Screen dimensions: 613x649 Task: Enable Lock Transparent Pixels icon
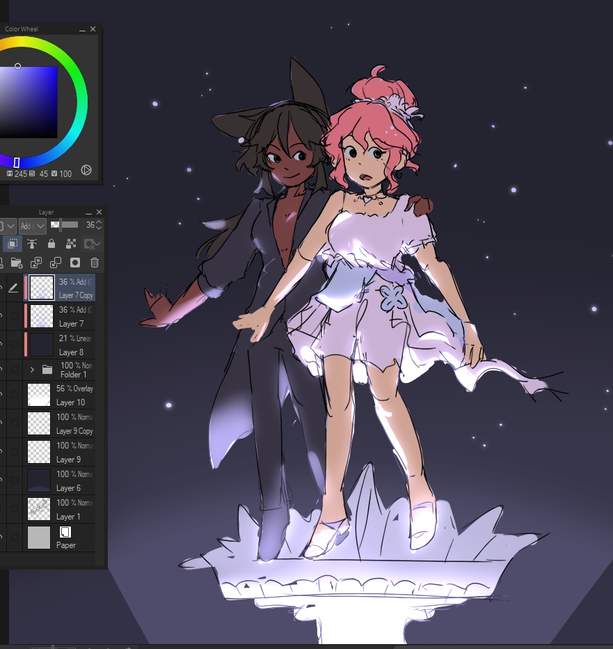pyautogui.click(x=70, y=244)
